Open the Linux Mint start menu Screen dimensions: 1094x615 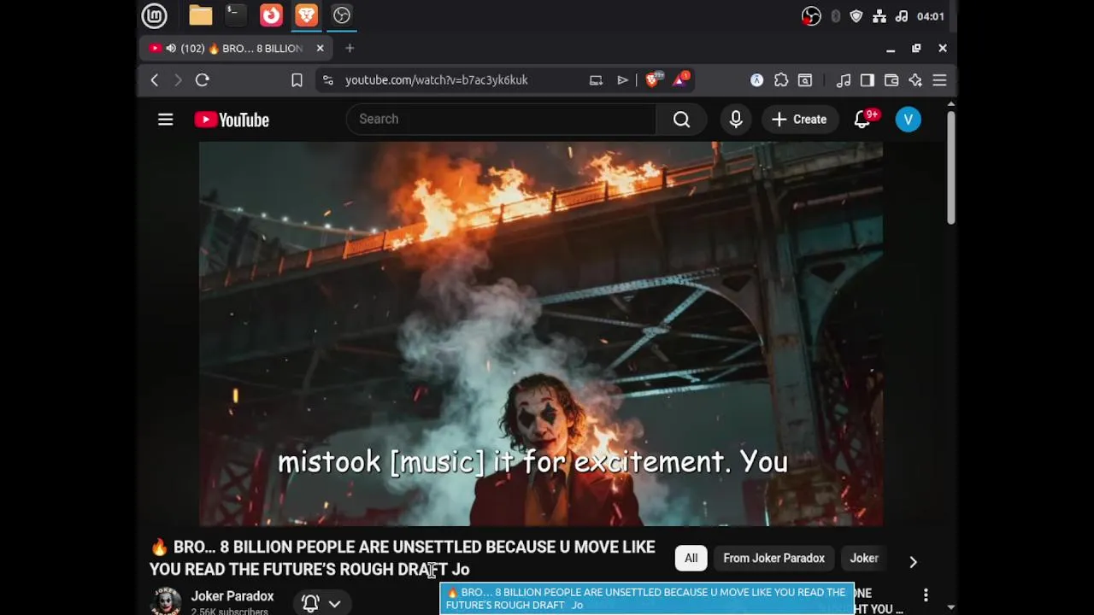pyautogui.click(x=154, y=15)
